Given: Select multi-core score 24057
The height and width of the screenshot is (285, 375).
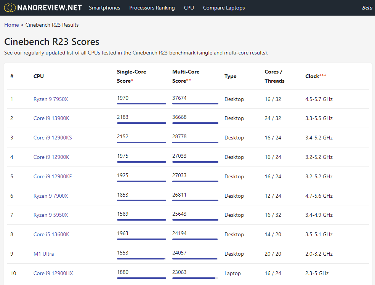Looking at the screenshot, I should (179, 253).
